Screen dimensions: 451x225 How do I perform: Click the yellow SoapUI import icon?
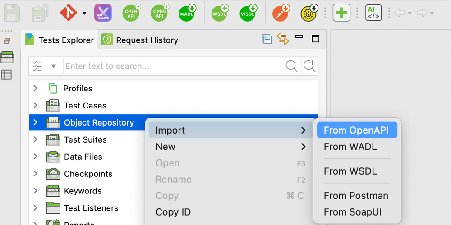coord(309,13)
